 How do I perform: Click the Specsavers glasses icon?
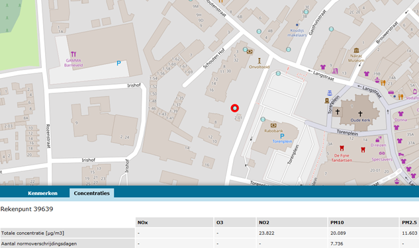(x=382, y=153)
